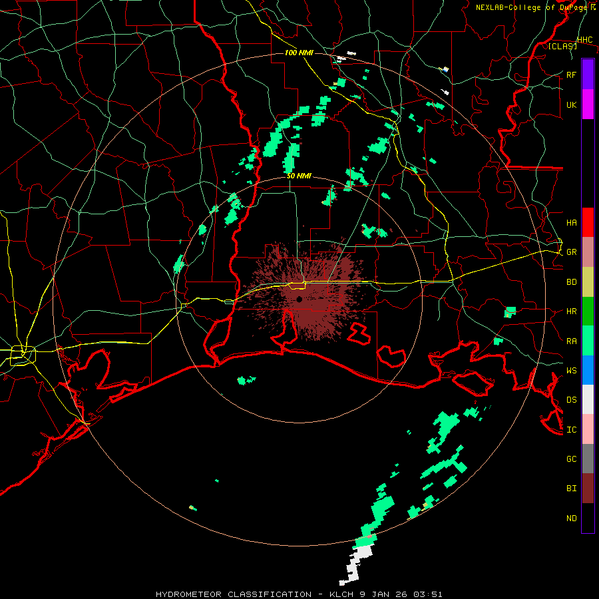Screen dimensions: 599x599
Task: Click the GC legend label
Action: [571, 459]
